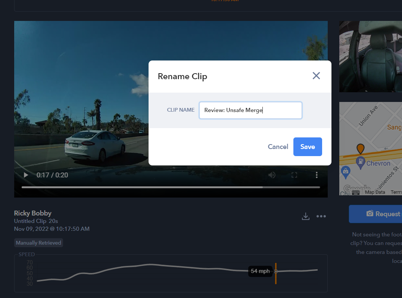Click driver name Ricky Bobby
This screenshot has height=298, width=402.
coord(33,213)
